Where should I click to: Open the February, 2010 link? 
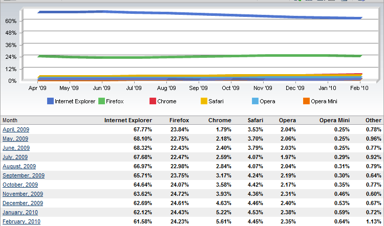[21, 221]
